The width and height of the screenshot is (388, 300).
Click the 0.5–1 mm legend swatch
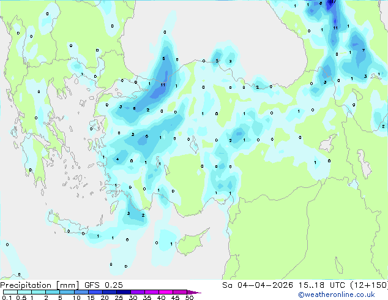(x=24, y=292)
